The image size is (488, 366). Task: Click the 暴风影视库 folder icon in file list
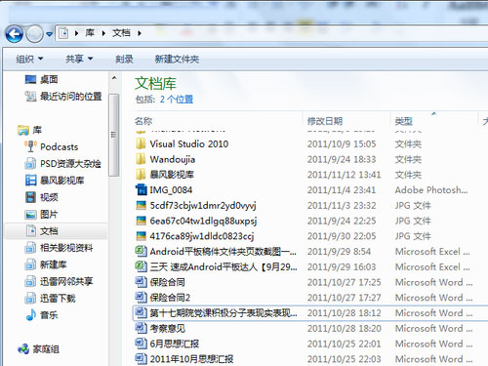[141, 175]
